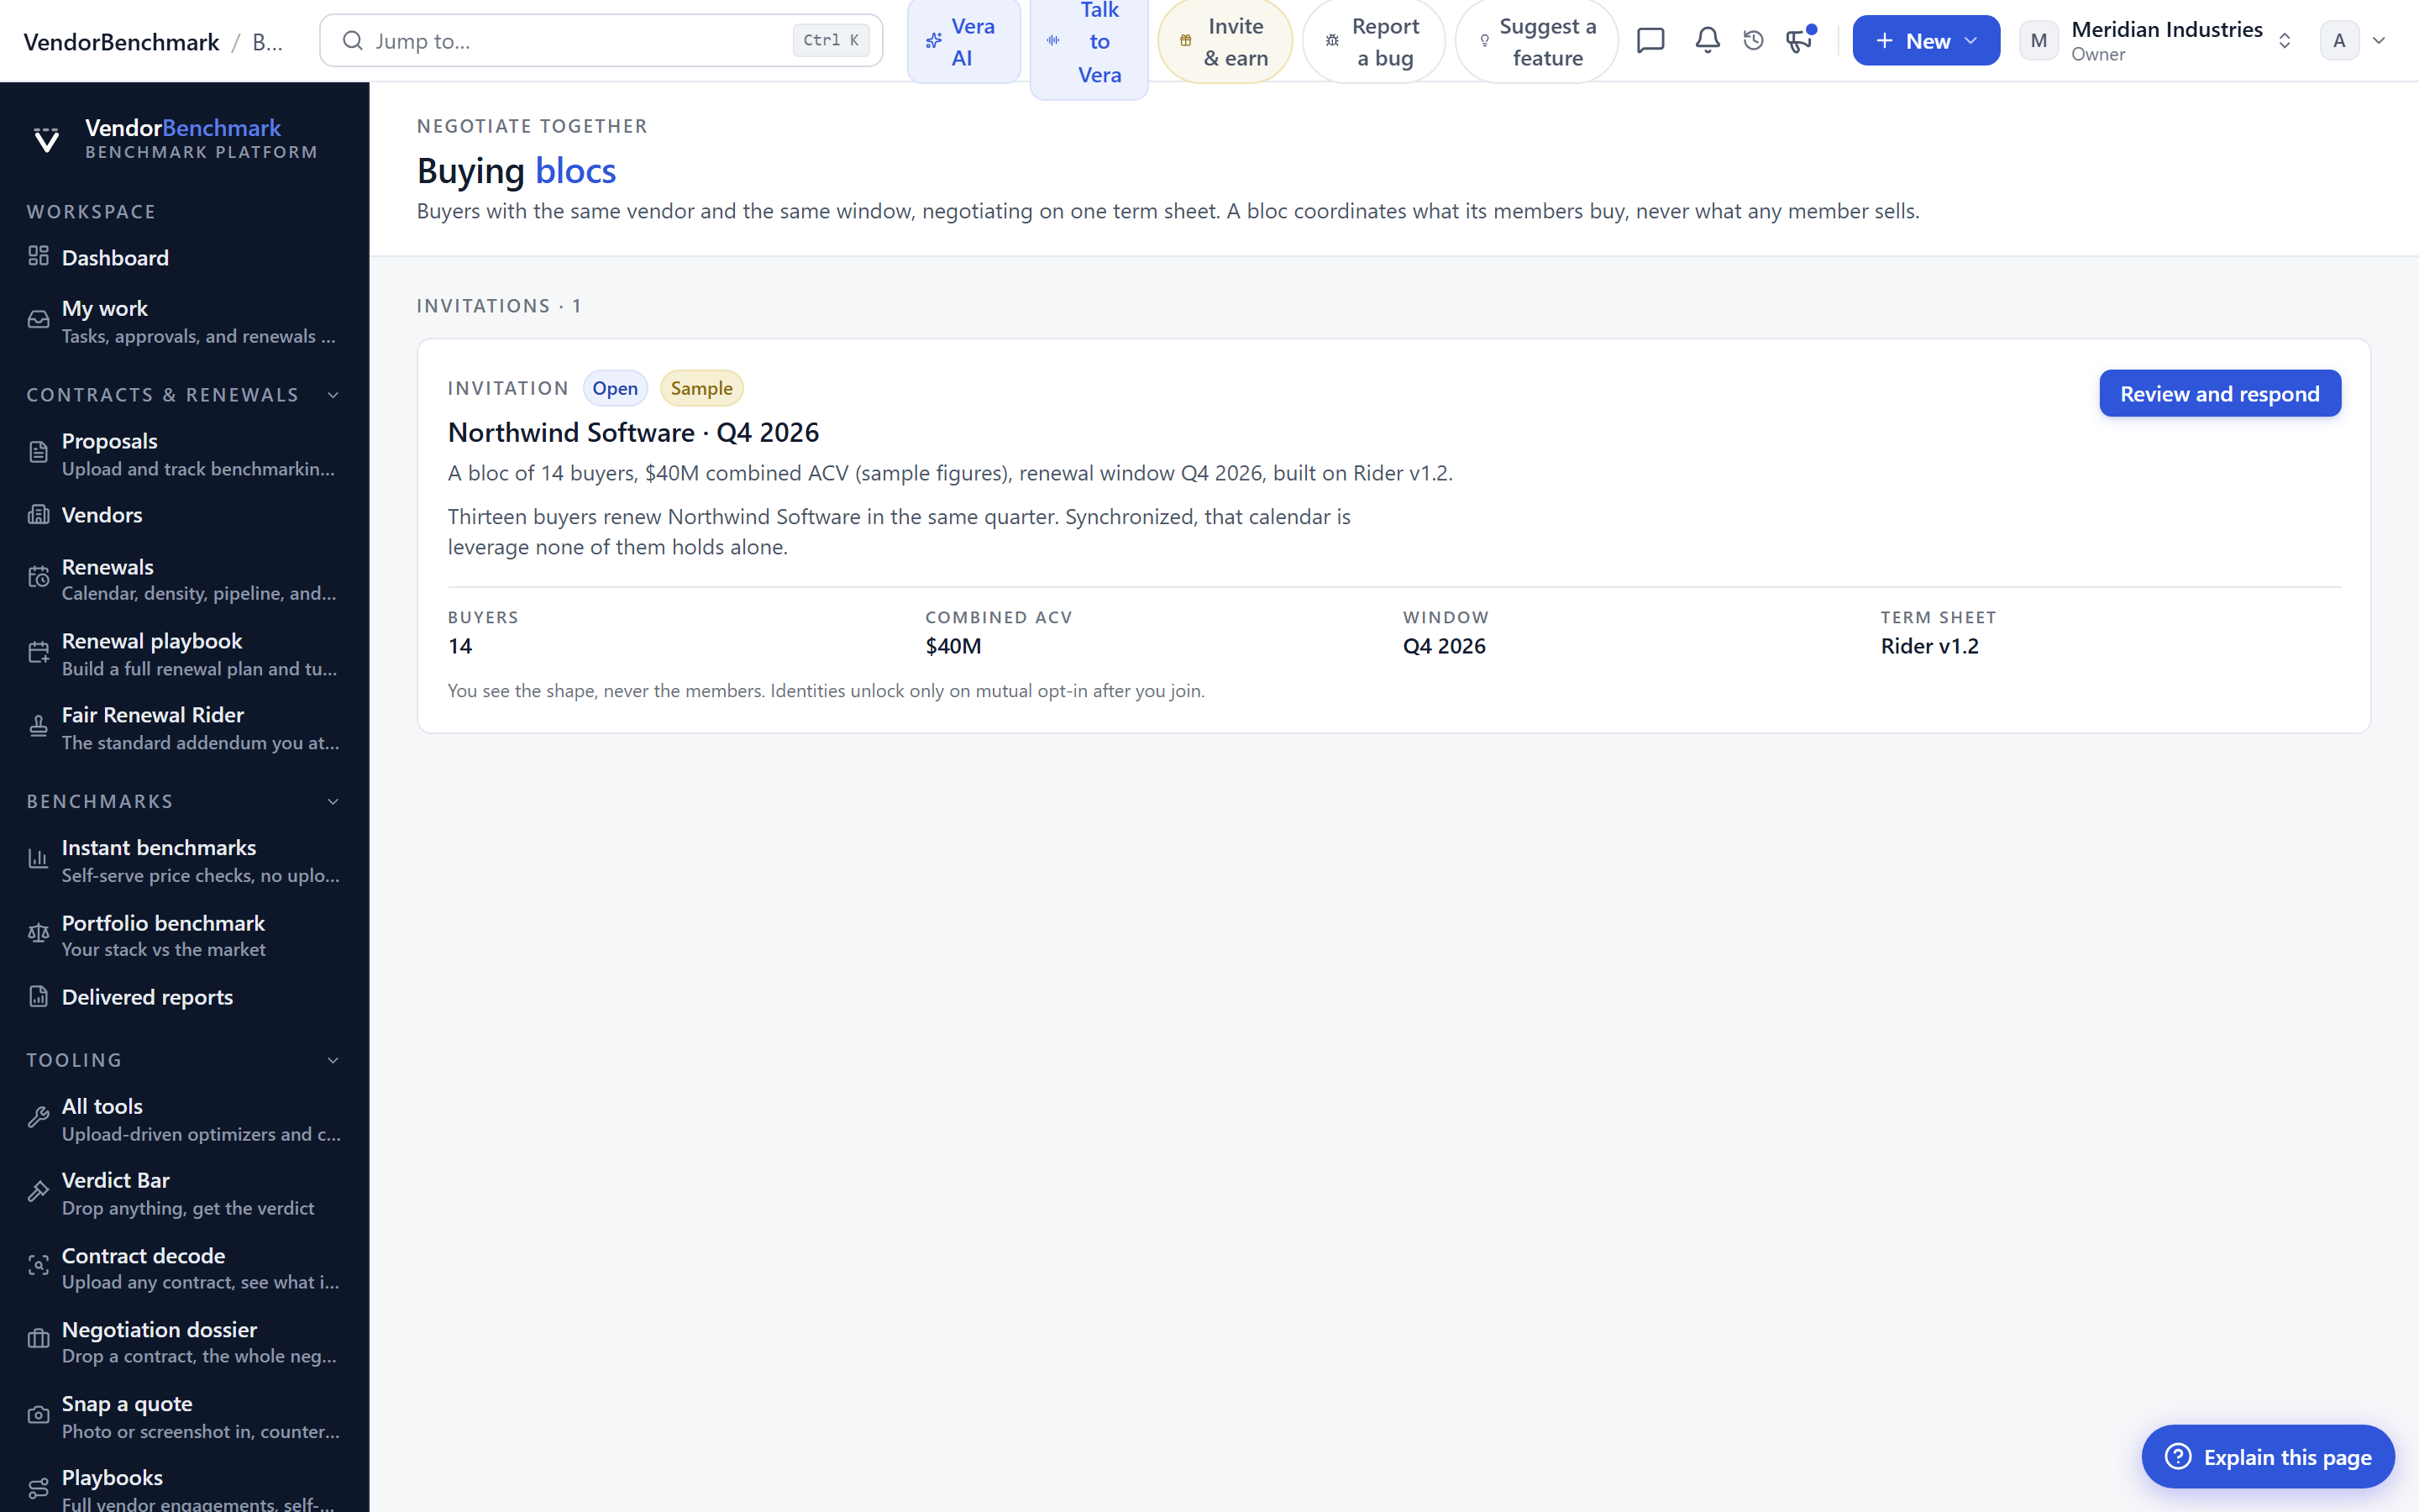This screenshot has height=1512, width=2419.
Task: Open the Dashboard icon in sidebar
Action: (38, 256)
